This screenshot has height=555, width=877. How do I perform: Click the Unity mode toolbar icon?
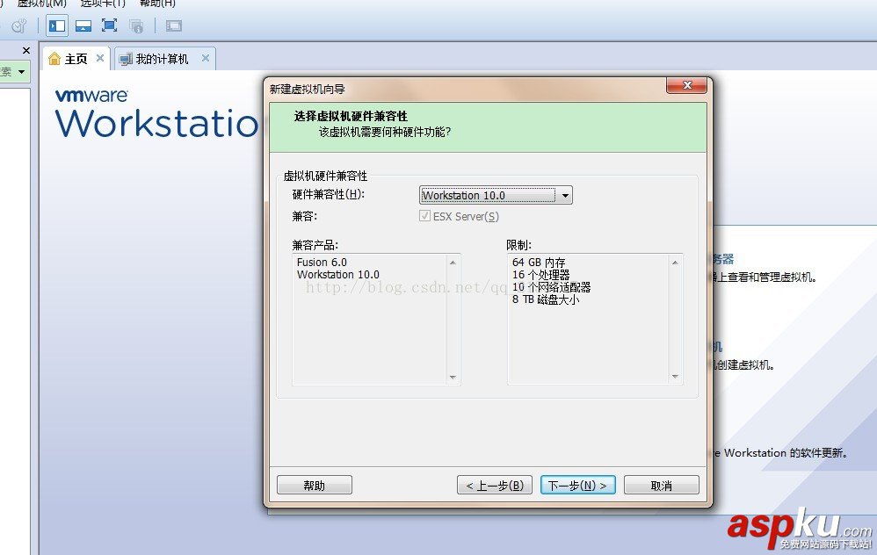pyautogui.click(x=136, y=25)
